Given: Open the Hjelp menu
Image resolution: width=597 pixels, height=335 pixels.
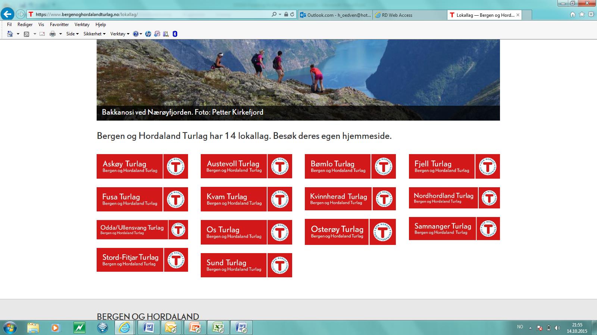Looking at the screenshot, I should tap(101, 25).
